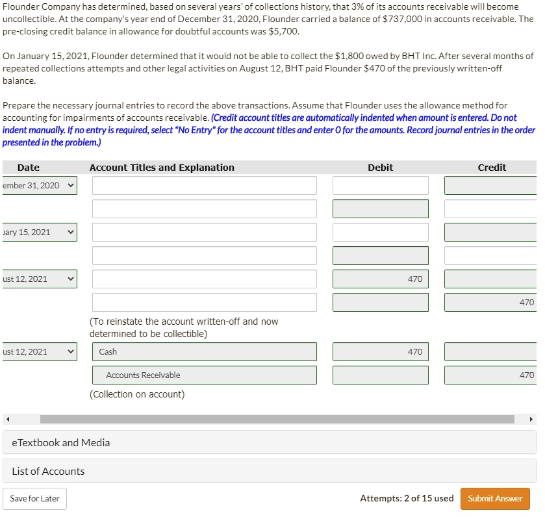The height and width of the screenshot is (517, 545).
Task: Select first account title field for January 15
Action: click(x=205, y=232)
